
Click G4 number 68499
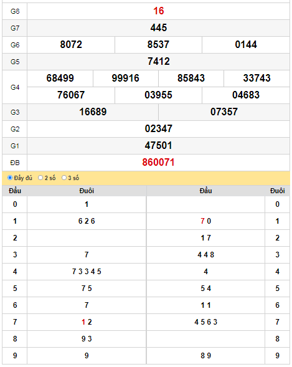click(60, 78)
